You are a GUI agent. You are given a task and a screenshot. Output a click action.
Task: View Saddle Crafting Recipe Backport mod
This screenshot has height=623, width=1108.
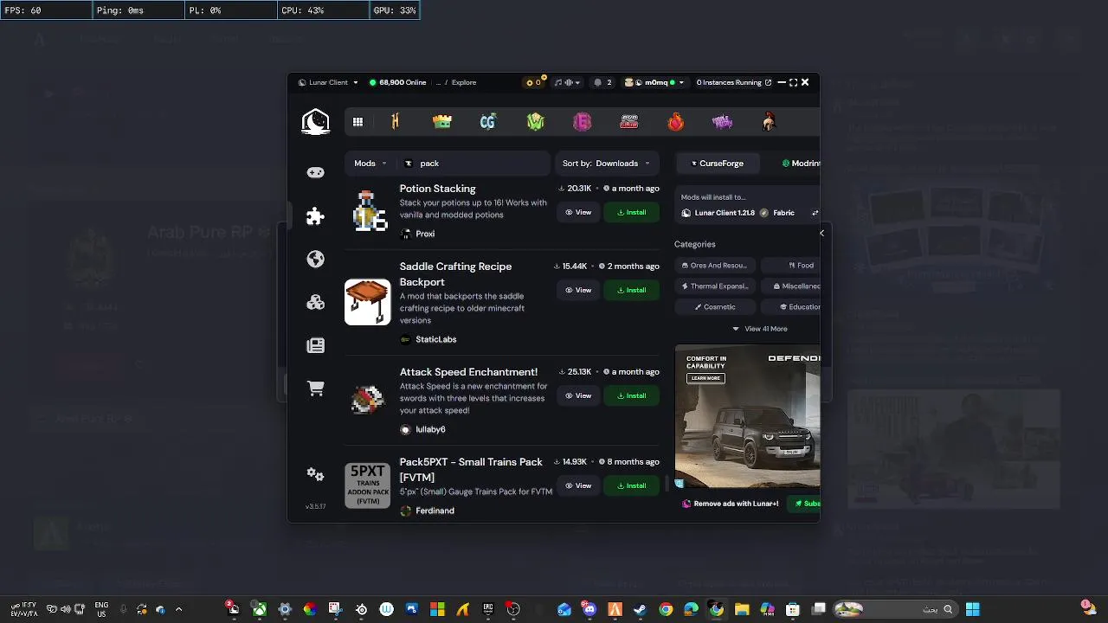coord(578,290)
